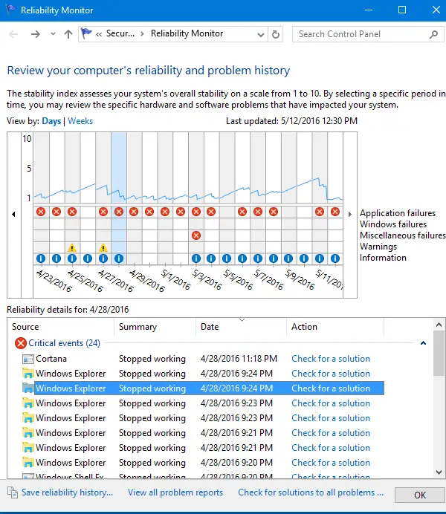Screen dimensions: 446x514
Task: Click the Search Control Panel field
Action: (x=361, y=34)
